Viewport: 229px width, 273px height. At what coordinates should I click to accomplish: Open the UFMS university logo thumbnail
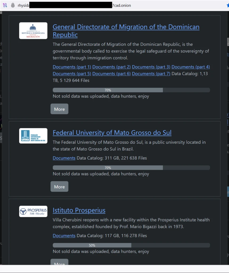(33, 136)
